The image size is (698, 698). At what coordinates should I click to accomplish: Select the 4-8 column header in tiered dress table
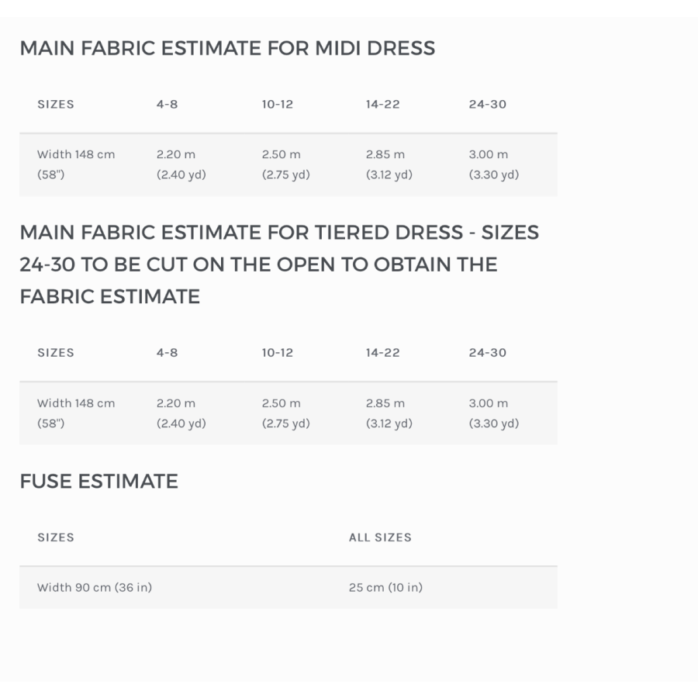point(167,353)
